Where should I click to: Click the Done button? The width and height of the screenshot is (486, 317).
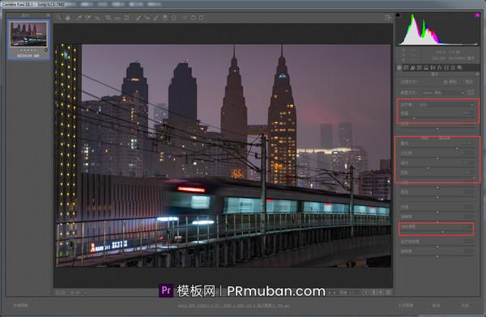click(x=465, y=305)
